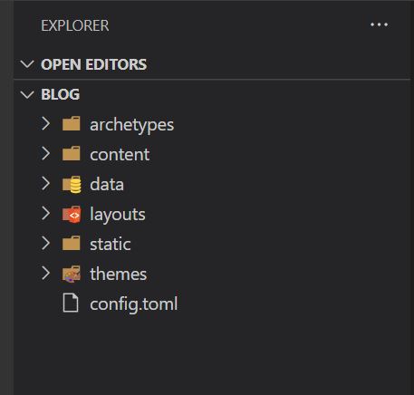Open the Explorer more actions ellipsis menu

click(x=380, y=24)
